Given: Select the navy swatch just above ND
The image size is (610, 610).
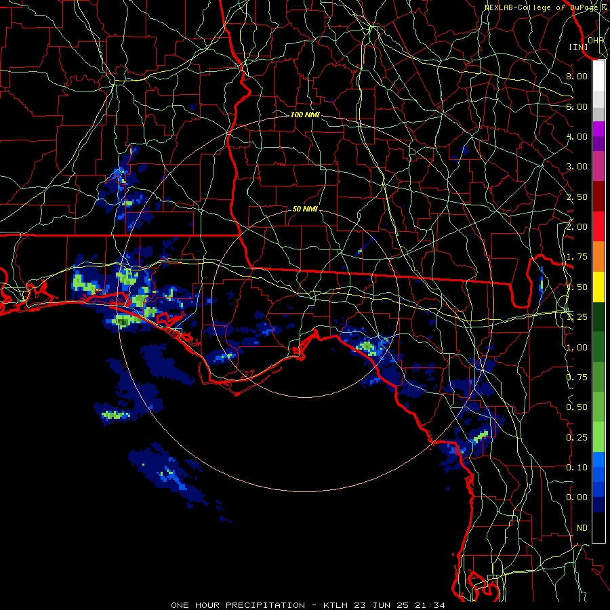Looking at the screenshot, I should [598, 505].
